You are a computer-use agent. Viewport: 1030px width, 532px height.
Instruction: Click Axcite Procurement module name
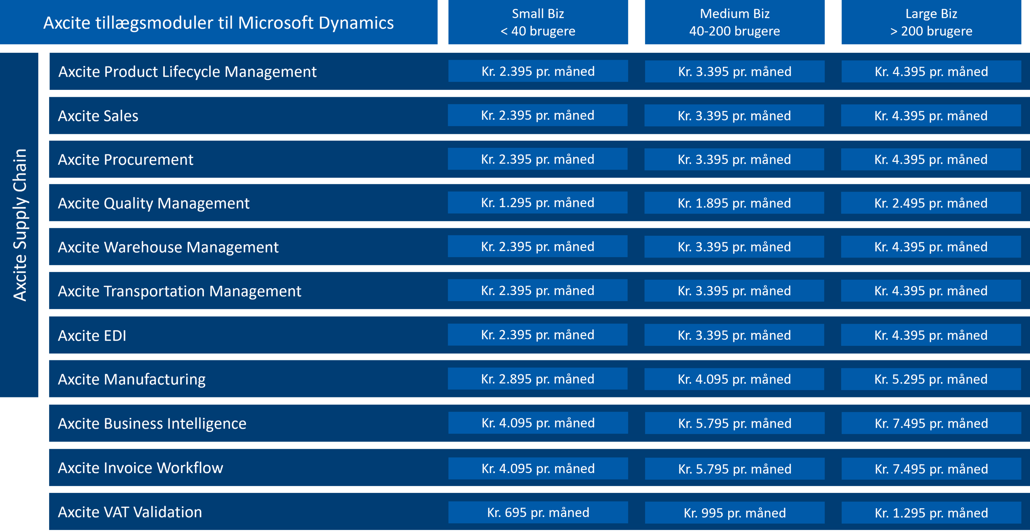point(125,160)
